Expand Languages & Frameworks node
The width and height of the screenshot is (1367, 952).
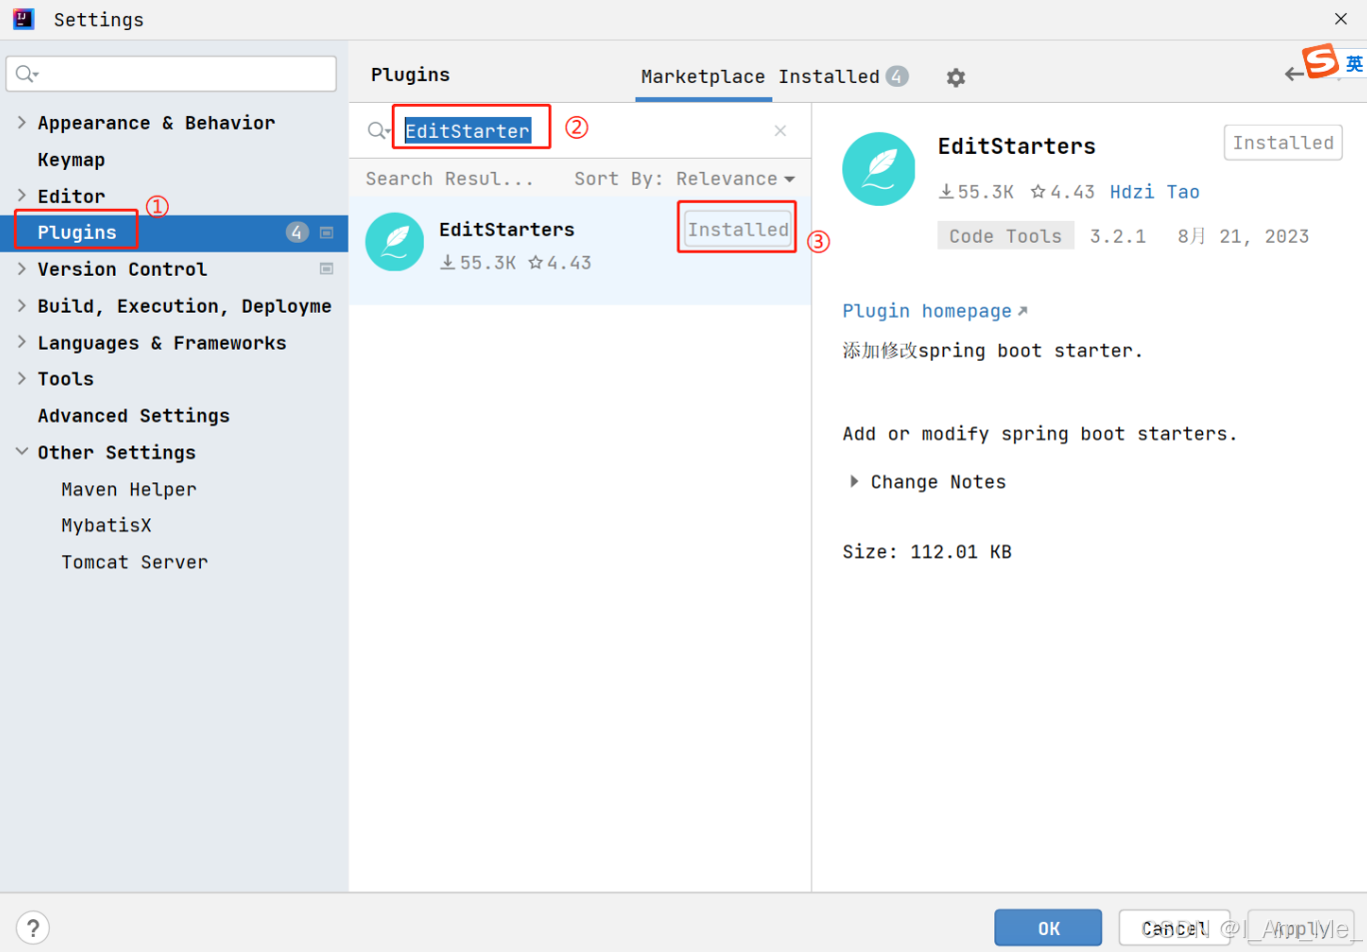22,342
